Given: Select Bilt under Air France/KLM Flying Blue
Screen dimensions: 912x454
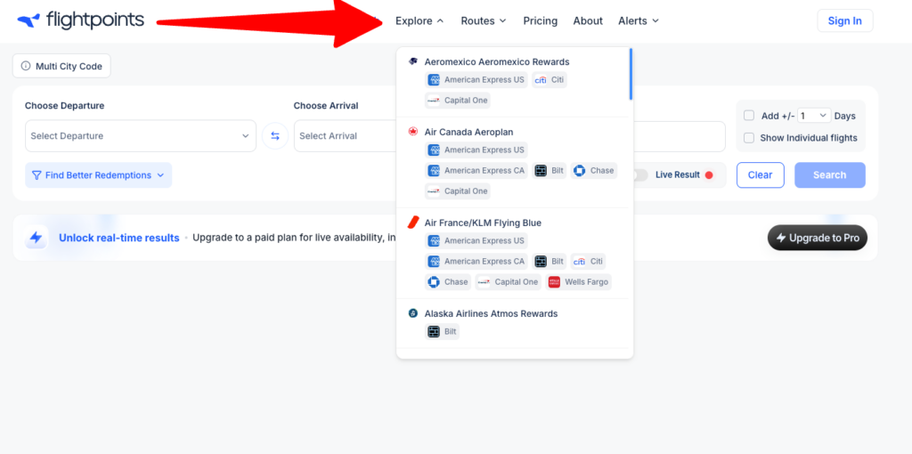Looking at the screenshot, I should tap(549, 261).
